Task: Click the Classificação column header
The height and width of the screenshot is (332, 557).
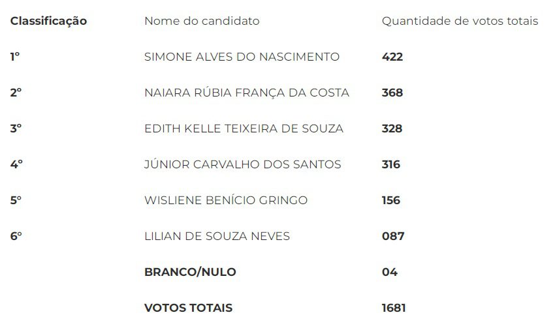Action: pyautogui.click(x=48, y=22)
